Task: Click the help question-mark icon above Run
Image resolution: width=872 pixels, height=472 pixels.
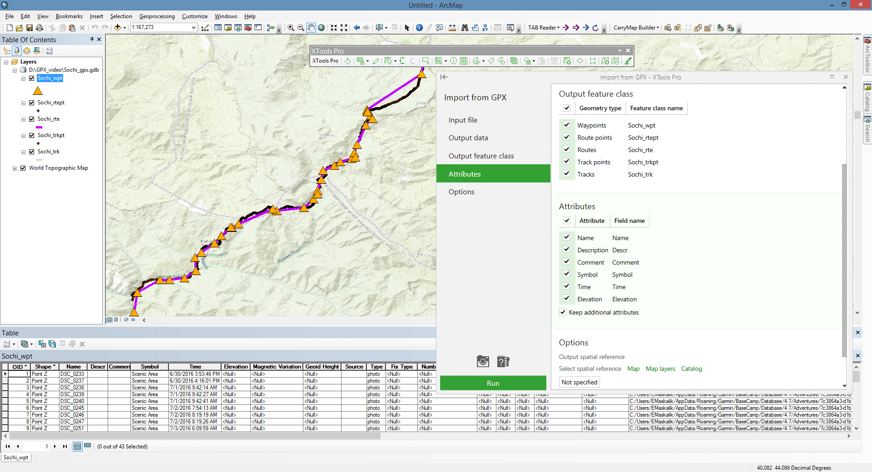Action: pos(503,361)
